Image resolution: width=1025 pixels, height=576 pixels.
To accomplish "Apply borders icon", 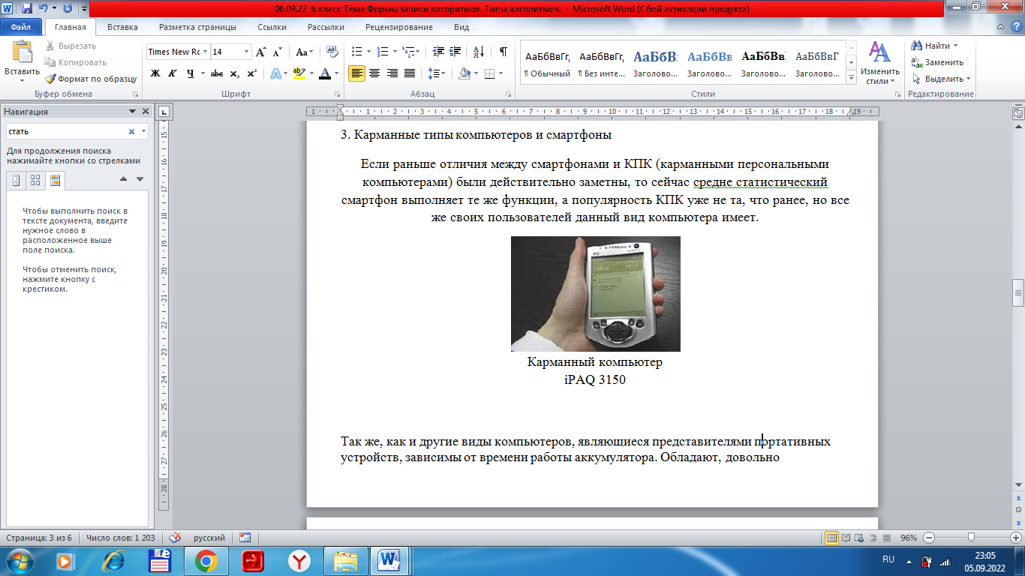I will [489, 73].
